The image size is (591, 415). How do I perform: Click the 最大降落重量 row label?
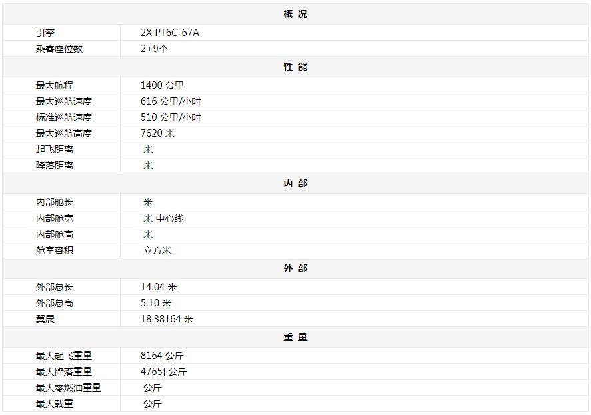coord(64,372)
